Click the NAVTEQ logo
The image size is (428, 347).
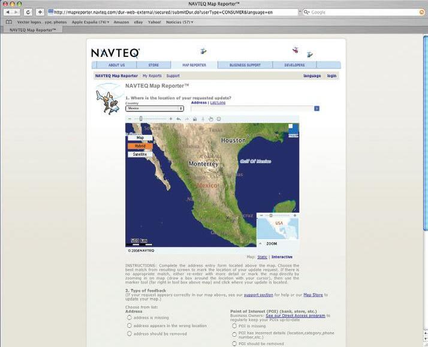coord(116,53)
